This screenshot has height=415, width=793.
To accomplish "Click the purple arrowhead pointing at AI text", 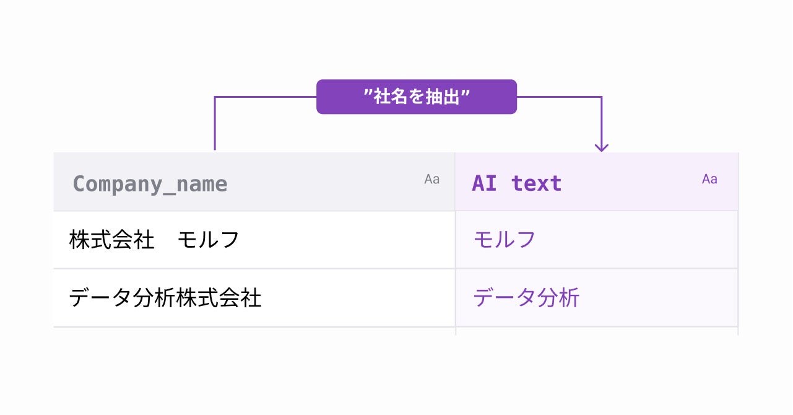I will click(601, 147).
